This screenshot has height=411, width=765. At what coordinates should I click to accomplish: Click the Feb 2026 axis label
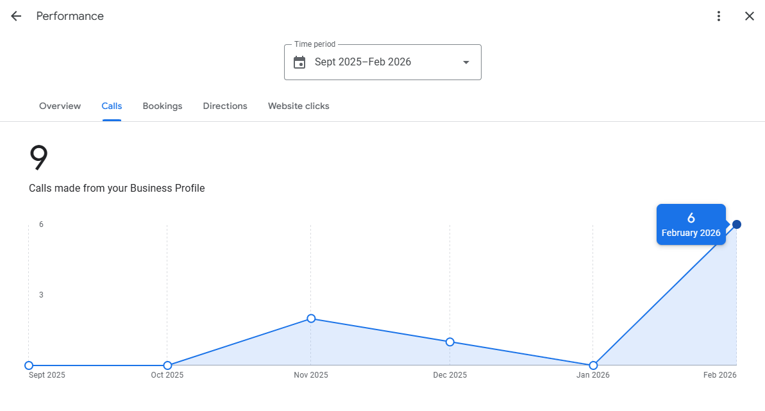pos(720,375)
